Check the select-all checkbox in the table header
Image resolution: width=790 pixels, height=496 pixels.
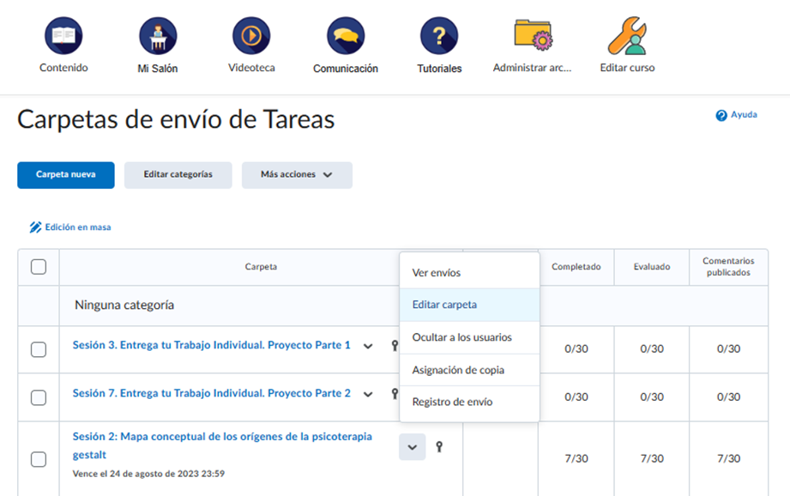tap(39, 267)
